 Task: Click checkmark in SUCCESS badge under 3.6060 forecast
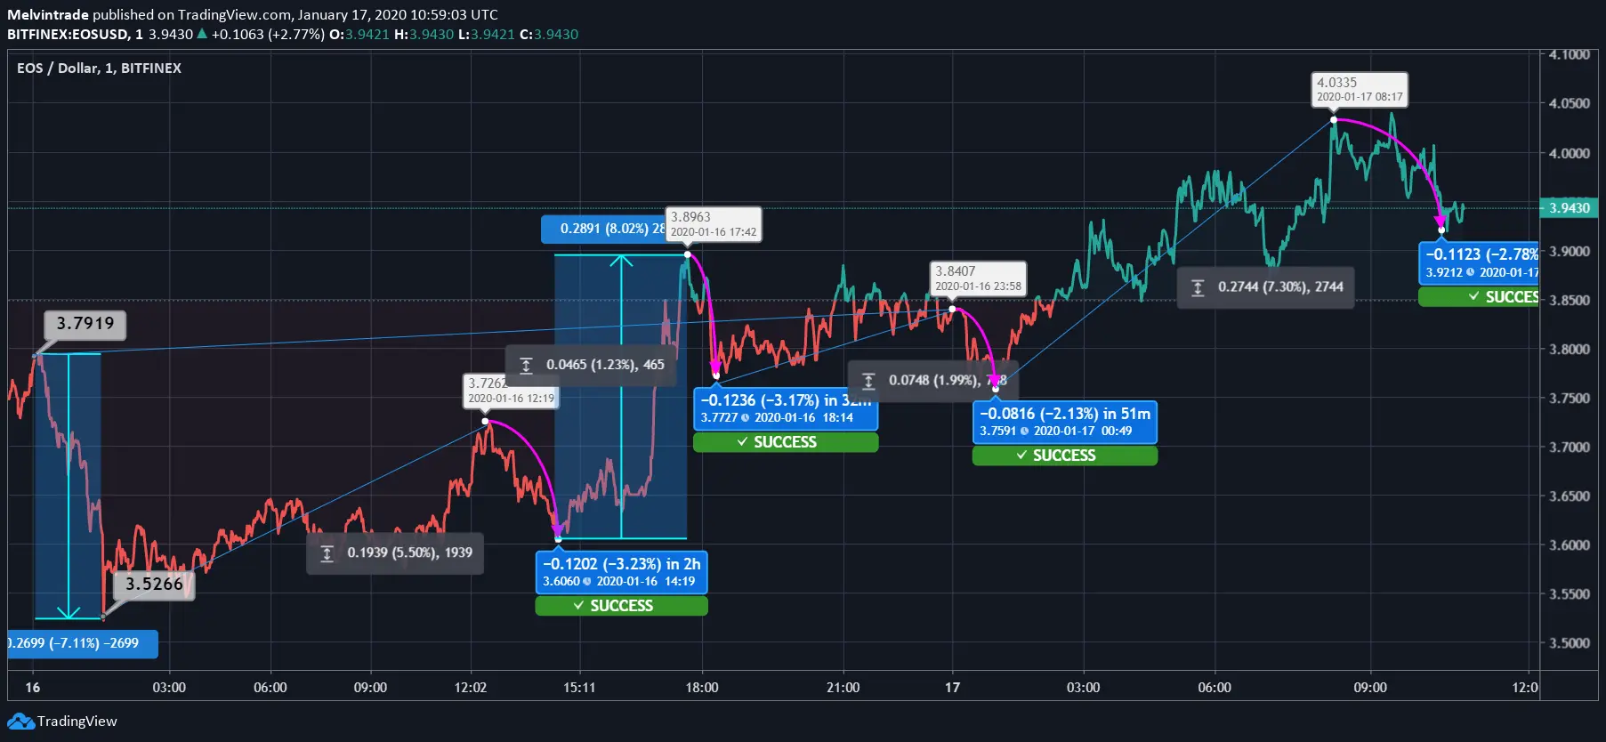pyautogui.click(x=578, y=606)
